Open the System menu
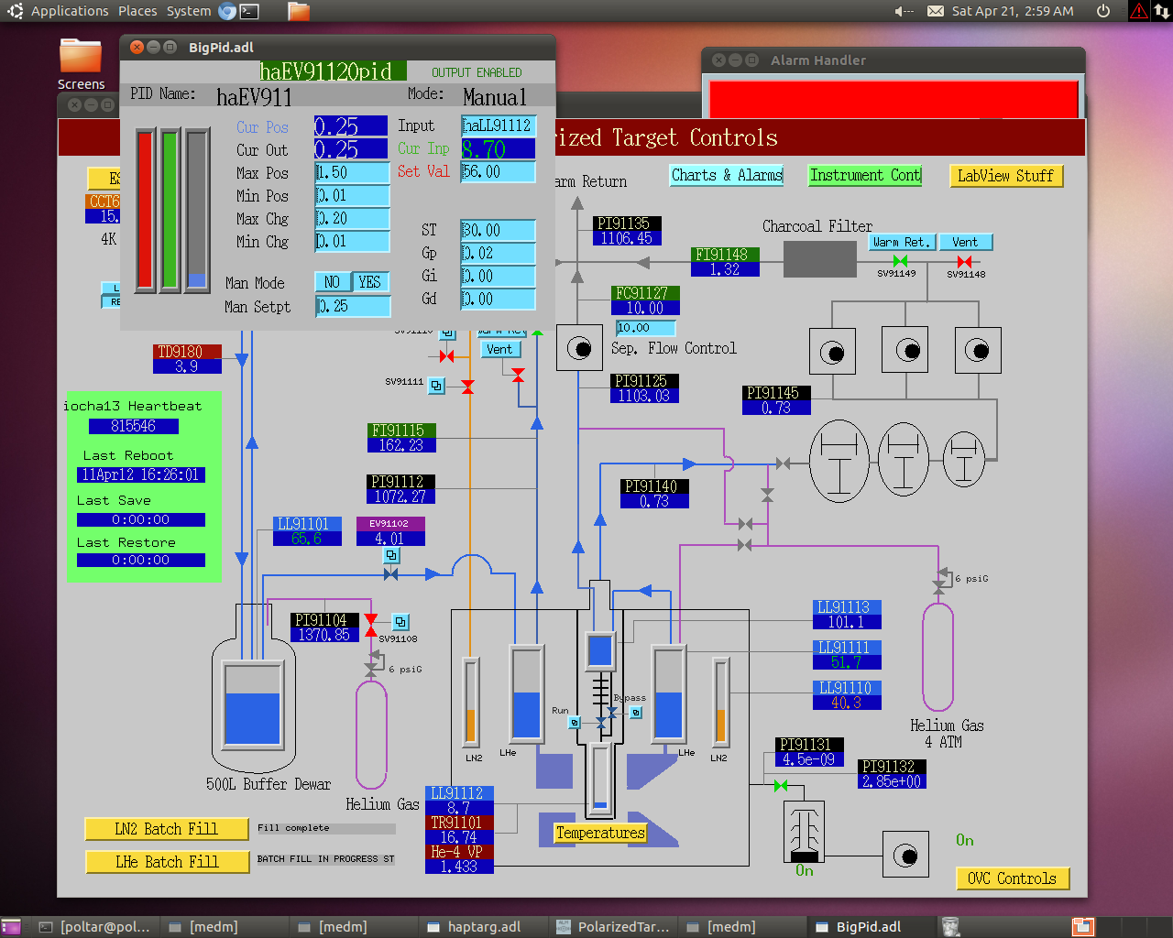The image size is (1173, 938). coord(189,11)
